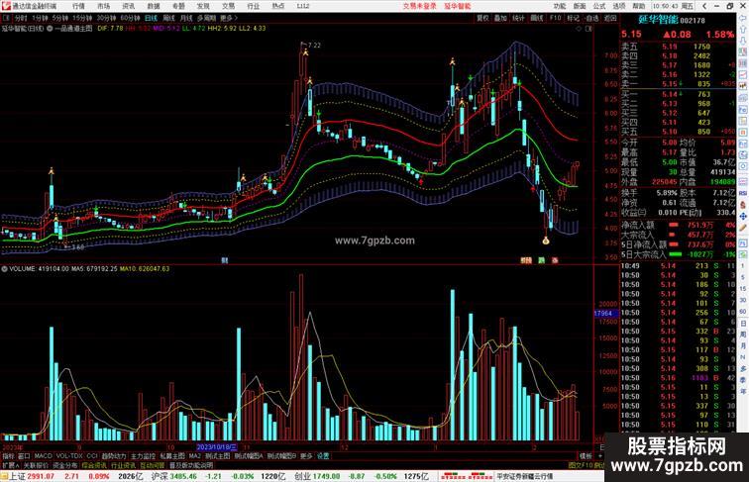Click the 2023/10/18 date marker on time axis
This screenshot has width=749, height=482.
(x=217, y=447)
